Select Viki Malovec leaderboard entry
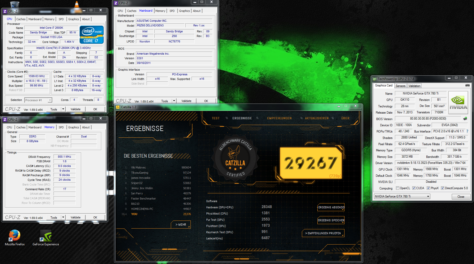Viewport: 474px width, 264px height. click(x=158, y=167)
